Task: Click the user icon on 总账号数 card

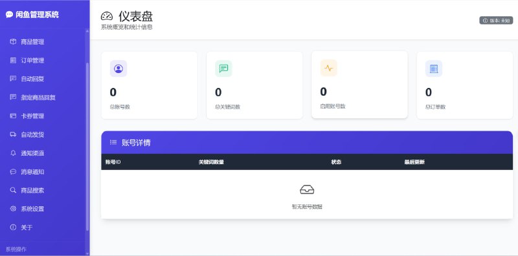Action: [118, 69]
